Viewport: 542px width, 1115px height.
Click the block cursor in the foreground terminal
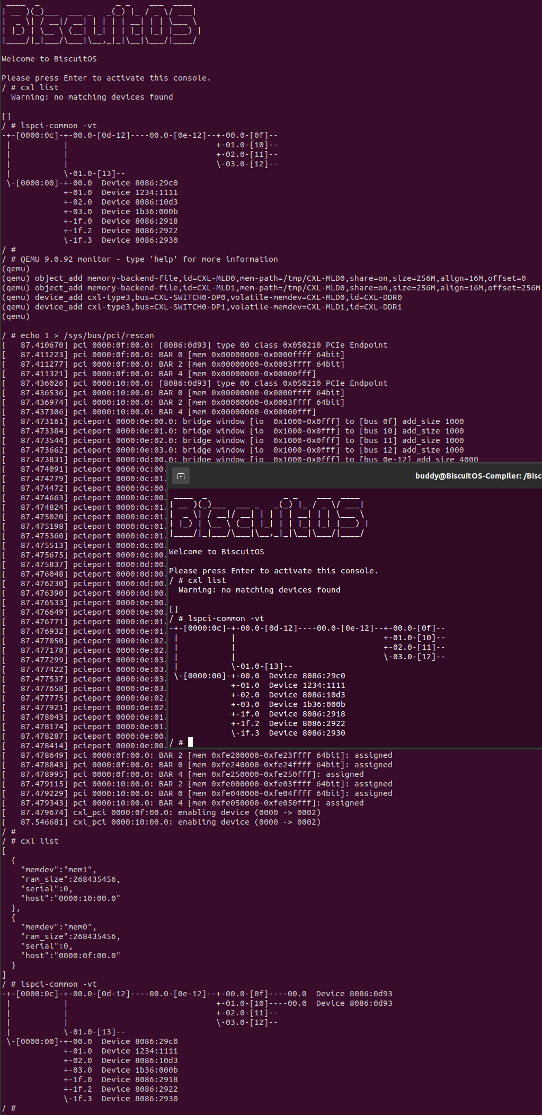190,742
